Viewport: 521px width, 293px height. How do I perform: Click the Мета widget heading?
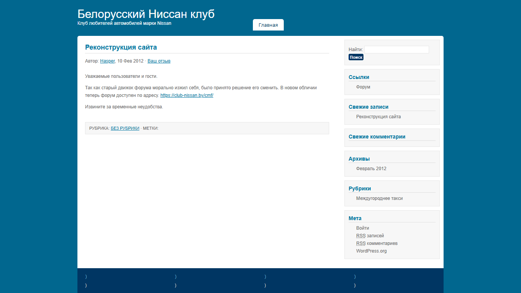click(355, 218)
